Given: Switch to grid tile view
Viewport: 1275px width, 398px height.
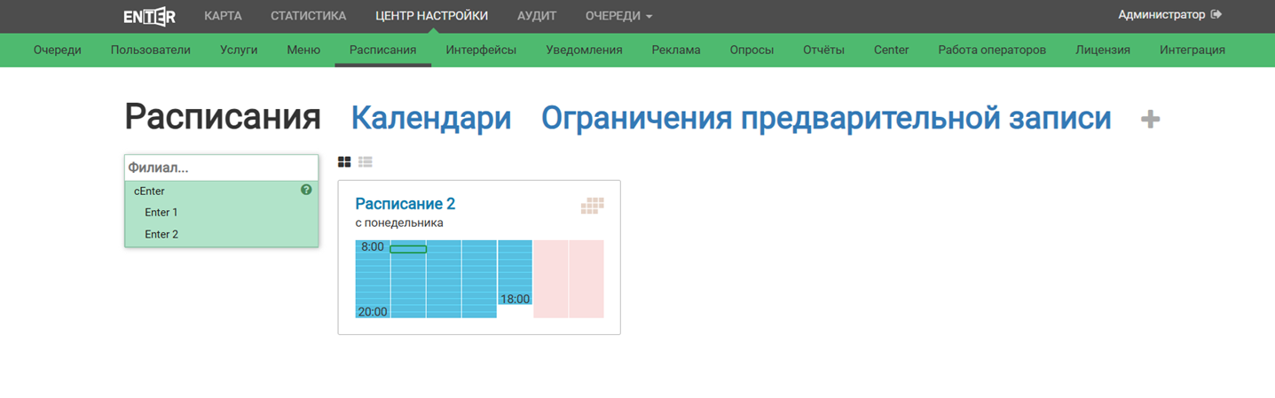Looking at the screenshot, I should [x=344, y=162].
